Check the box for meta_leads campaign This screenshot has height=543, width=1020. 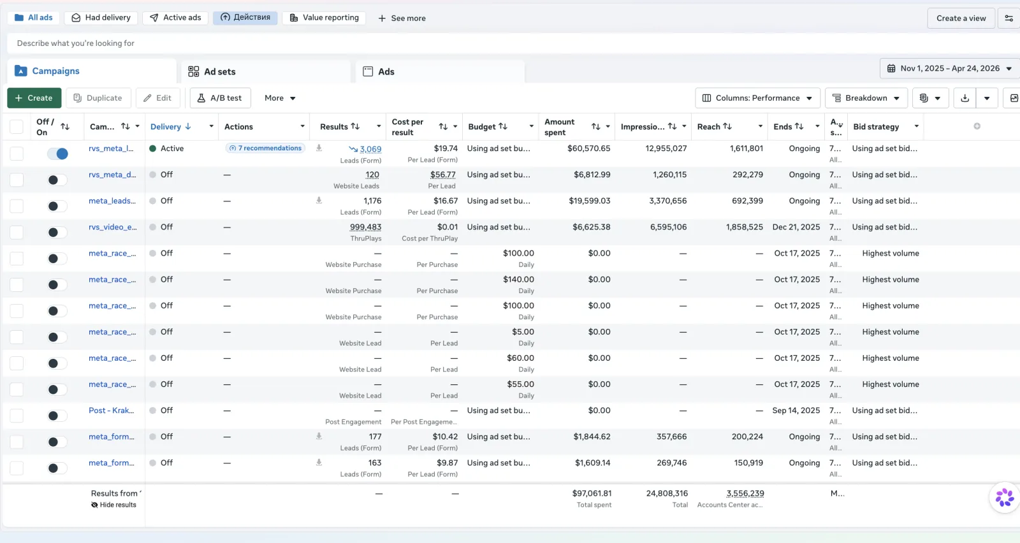pos(17,206)
